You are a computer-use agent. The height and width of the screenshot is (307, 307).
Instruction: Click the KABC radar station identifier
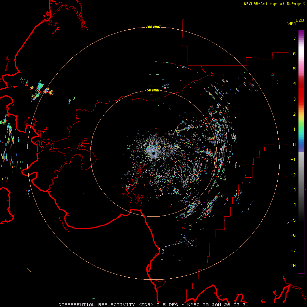coord(193,305)
